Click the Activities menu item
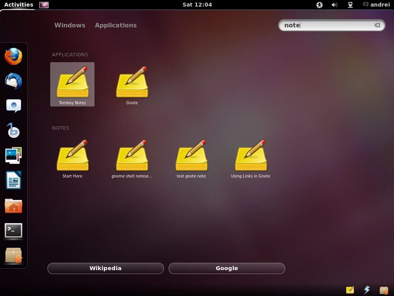Image resolution: width=394 pixels, height=296 pixels. (18, 5)
